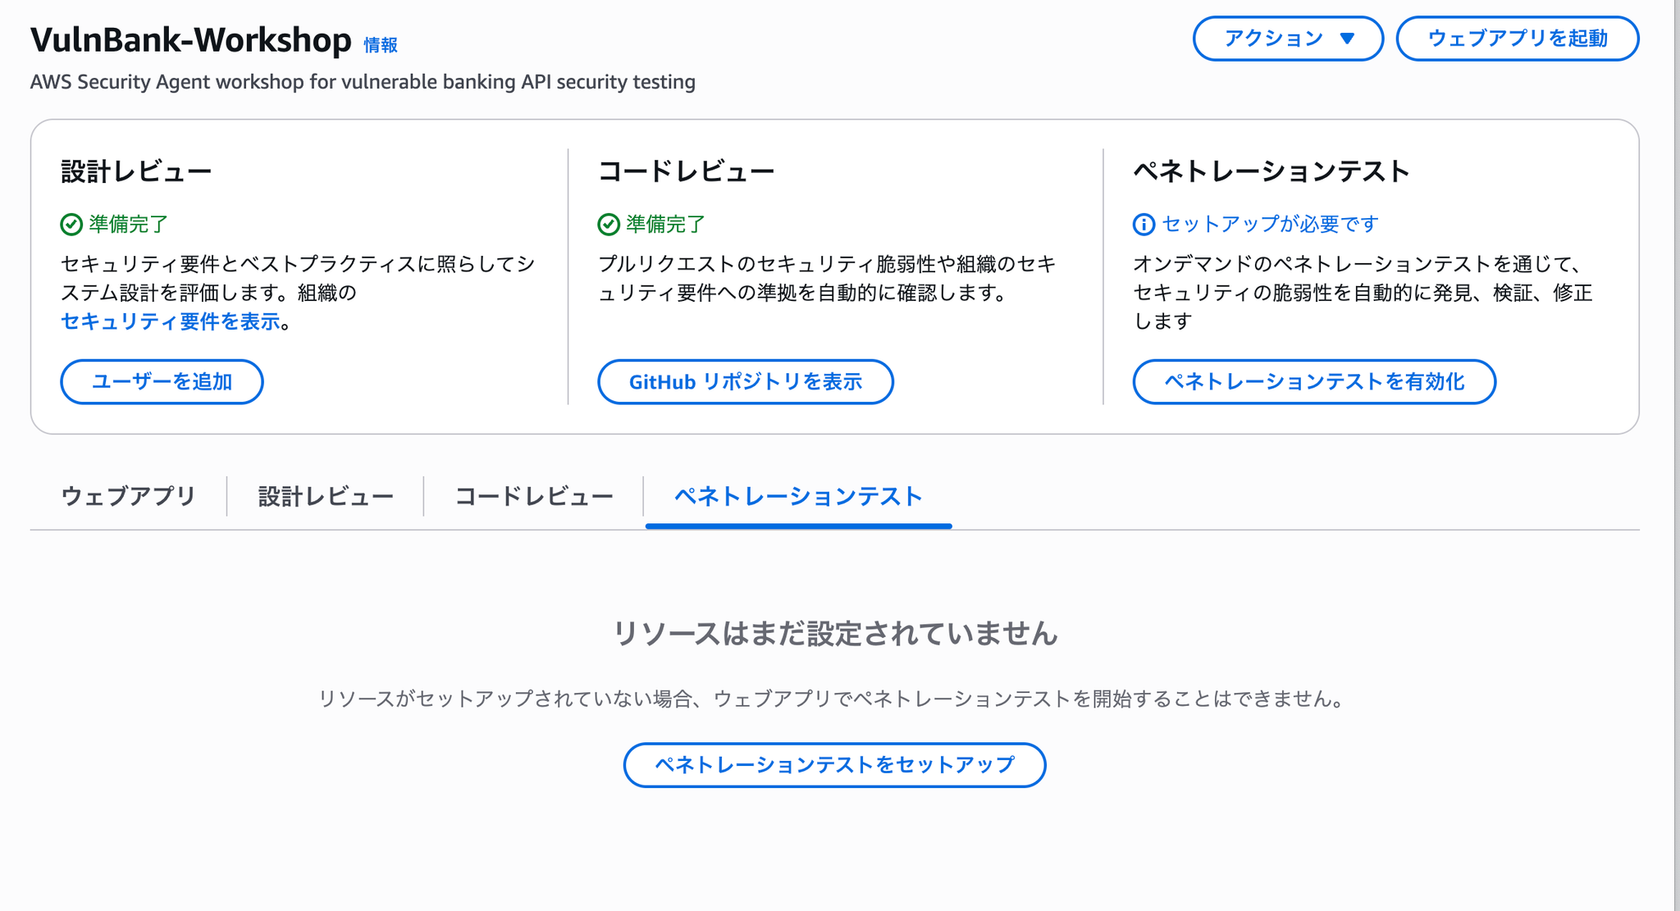Select the ペネトレーションテスト tab
The width and height of the screenshot is (1680, 911).
(x=798, y=496)
